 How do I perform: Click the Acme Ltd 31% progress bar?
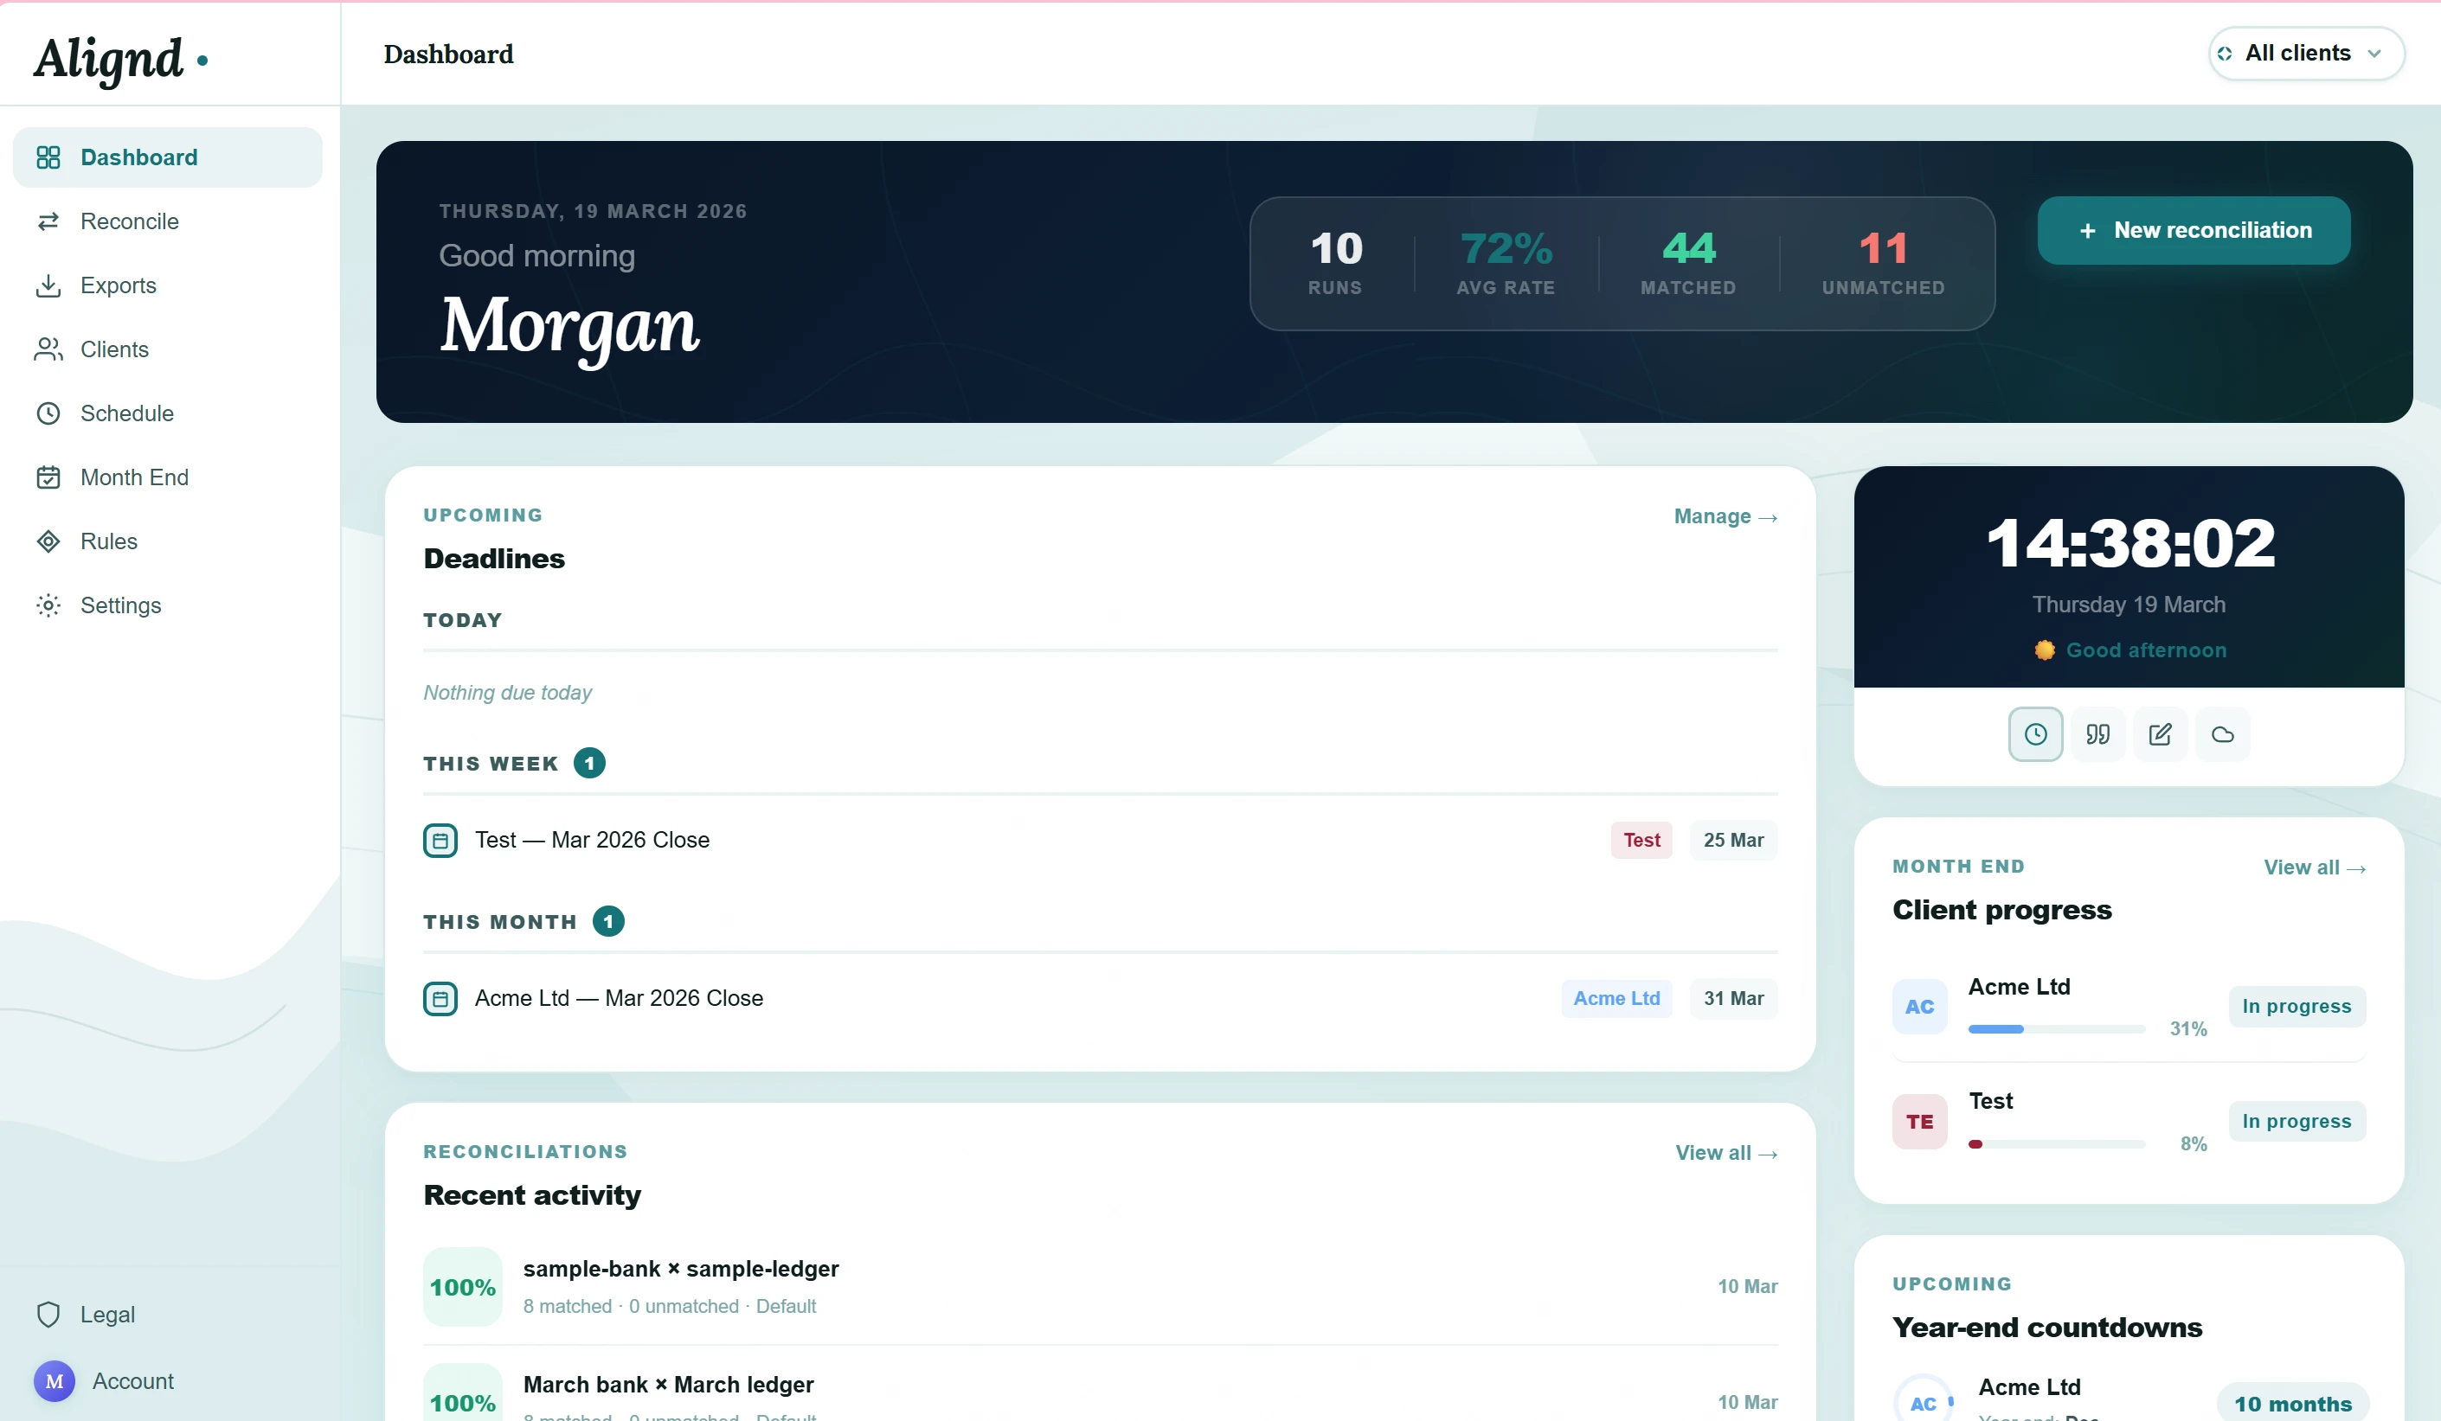point(2055,1029)
